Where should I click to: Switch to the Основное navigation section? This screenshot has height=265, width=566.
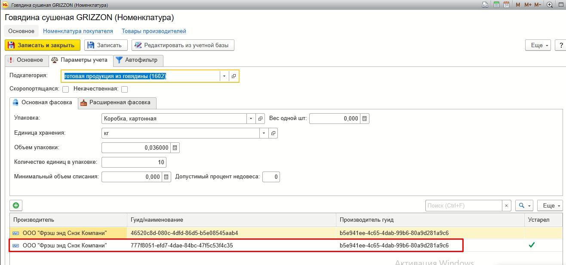click(21, 31)
